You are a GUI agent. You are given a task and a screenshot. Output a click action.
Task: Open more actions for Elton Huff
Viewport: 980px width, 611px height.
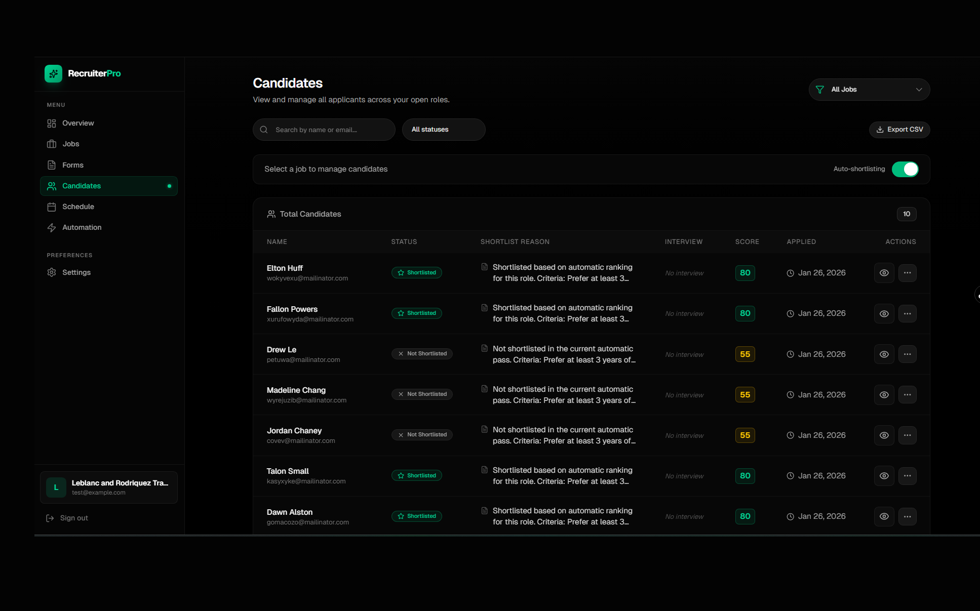click(907, 273)
